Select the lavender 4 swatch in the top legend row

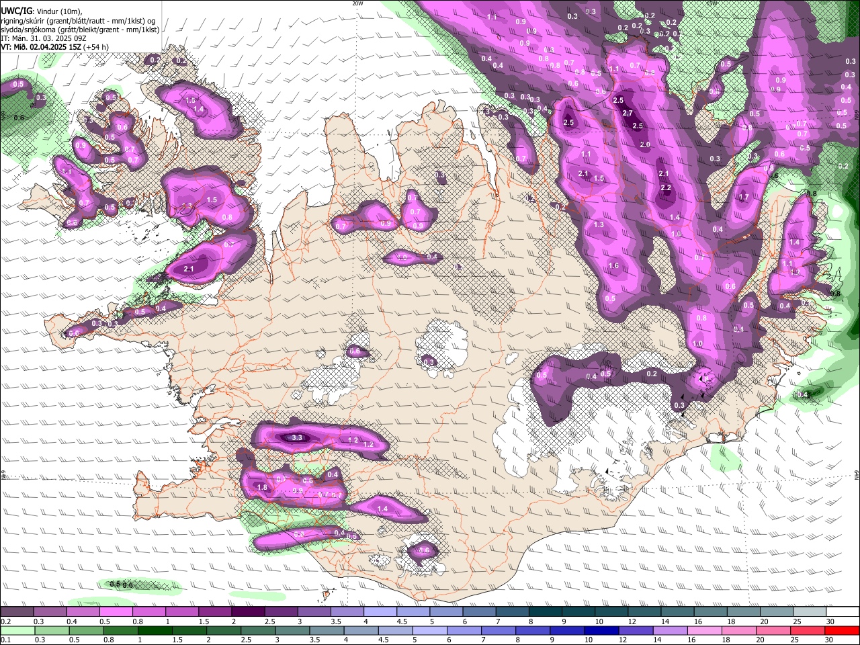coord(380,612)
